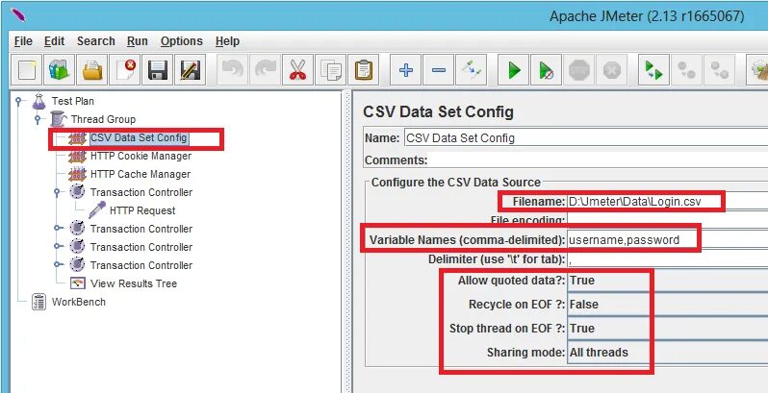Open the File menu
The height and width of the screenshot is (393, 768).
coord(23,41)
